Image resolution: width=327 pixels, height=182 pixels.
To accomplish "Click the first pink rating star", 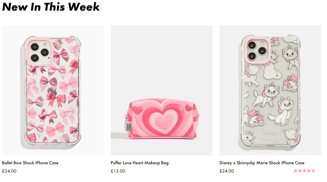I will (295, 171).
